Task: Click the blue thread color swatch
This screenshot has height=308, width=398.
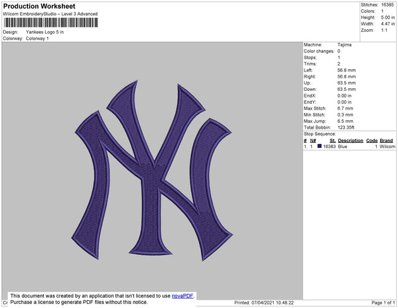Action: coord(320,146)
